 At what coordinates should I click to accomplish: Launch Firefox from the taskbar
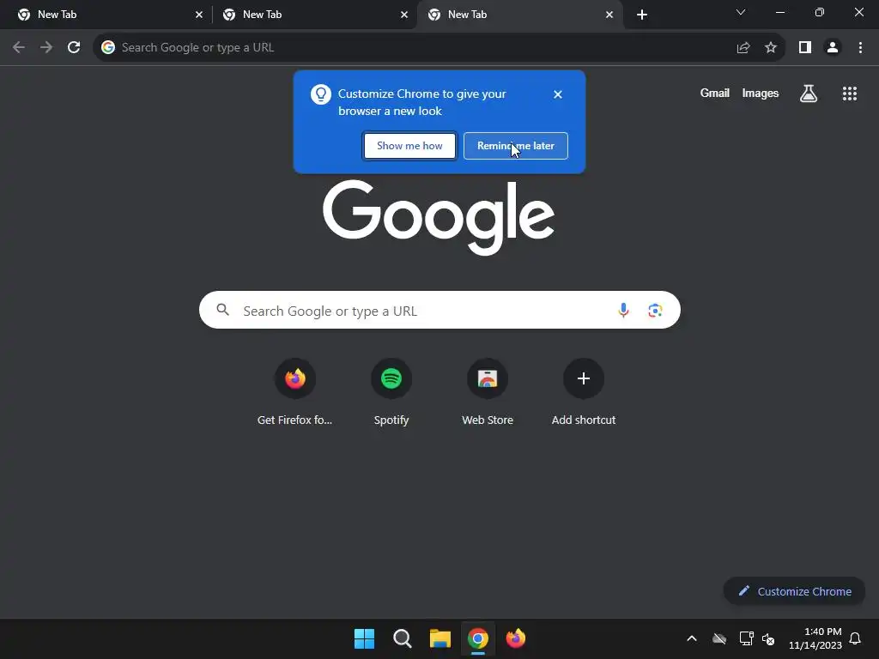pos(516,638)
